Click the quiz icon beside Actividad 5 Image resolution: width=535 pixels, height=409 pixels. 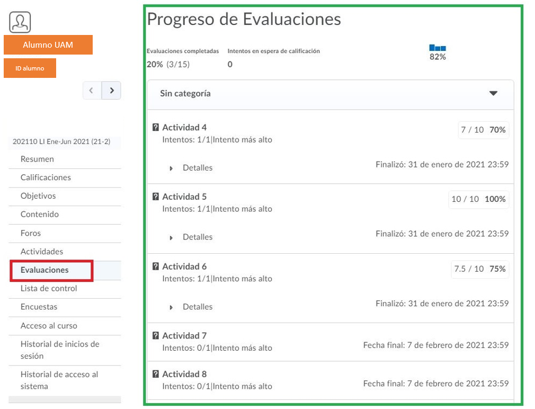pos(156,197)
